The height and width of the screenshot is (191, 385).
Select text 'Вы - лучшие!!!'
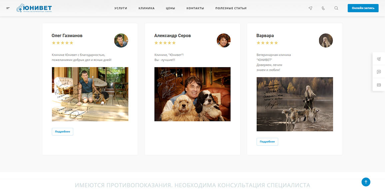click(165, 60)
